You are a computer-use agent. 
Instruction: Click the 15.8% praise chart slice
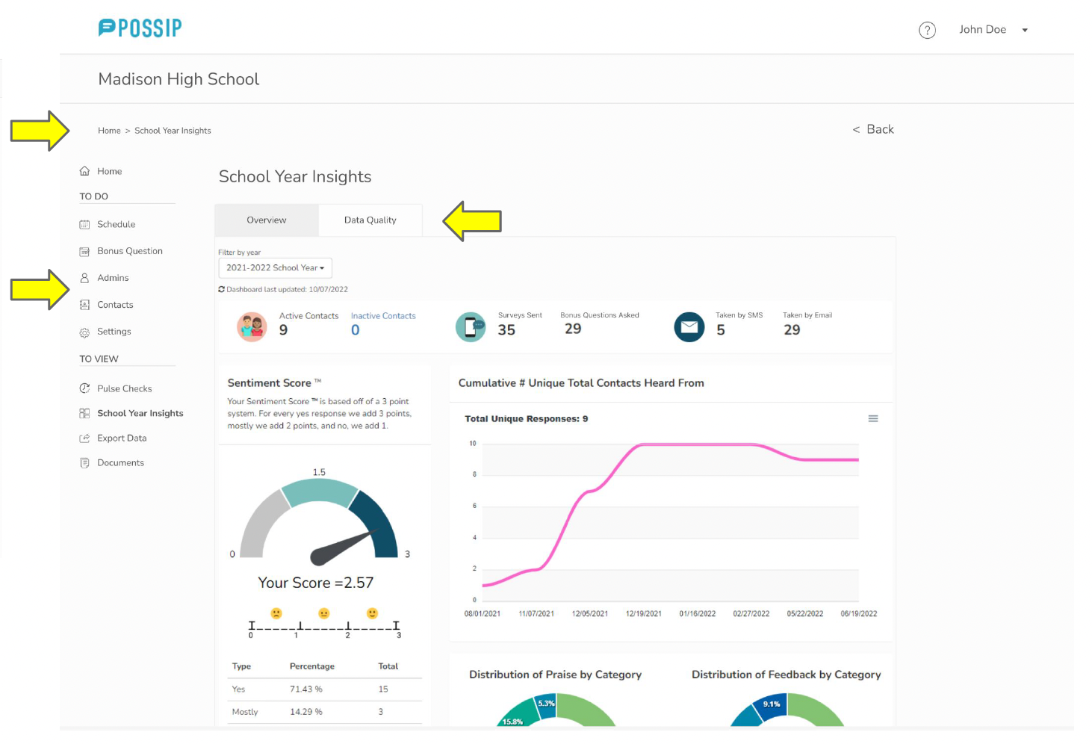pyautogui.click(x=518, y=716)
